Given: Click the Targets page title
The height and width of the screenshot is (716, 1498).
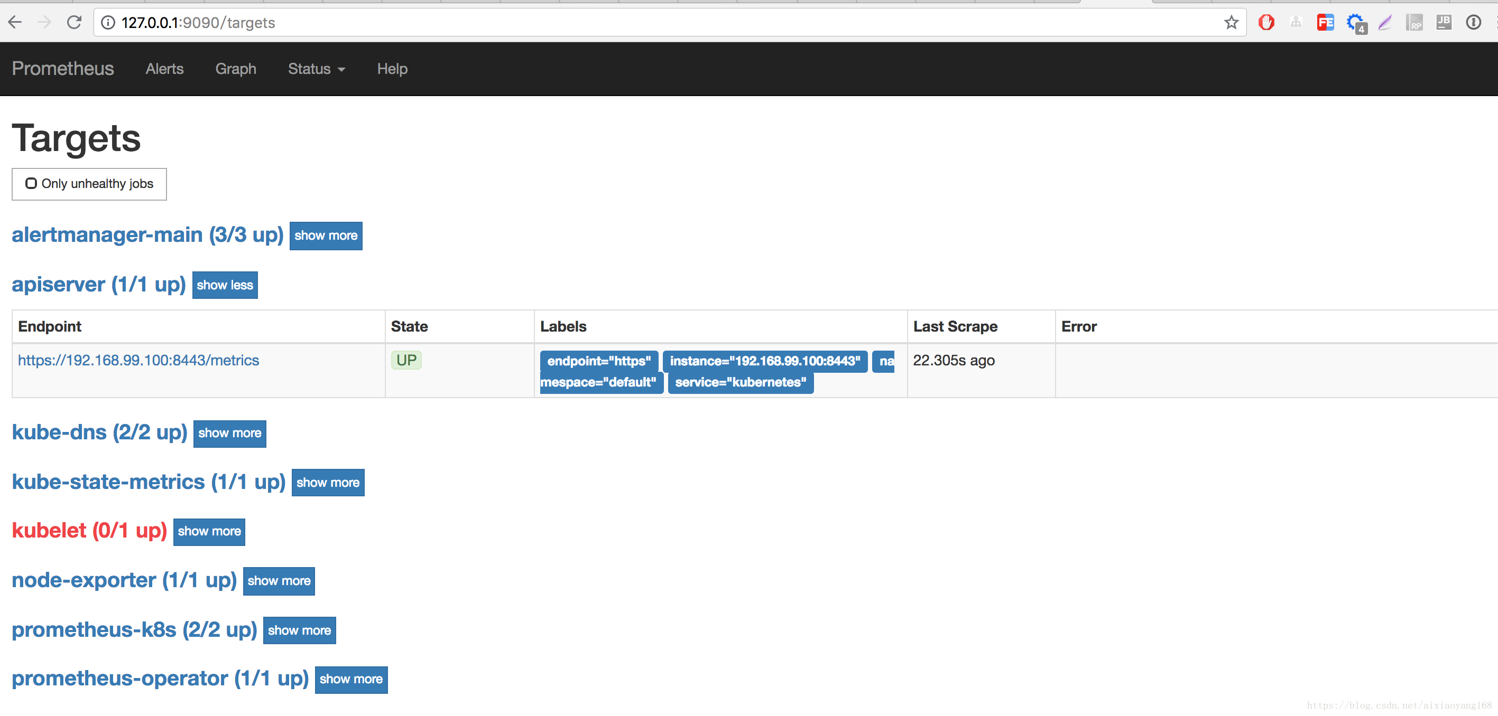Looking at the screenshot, I should (76, 138).
